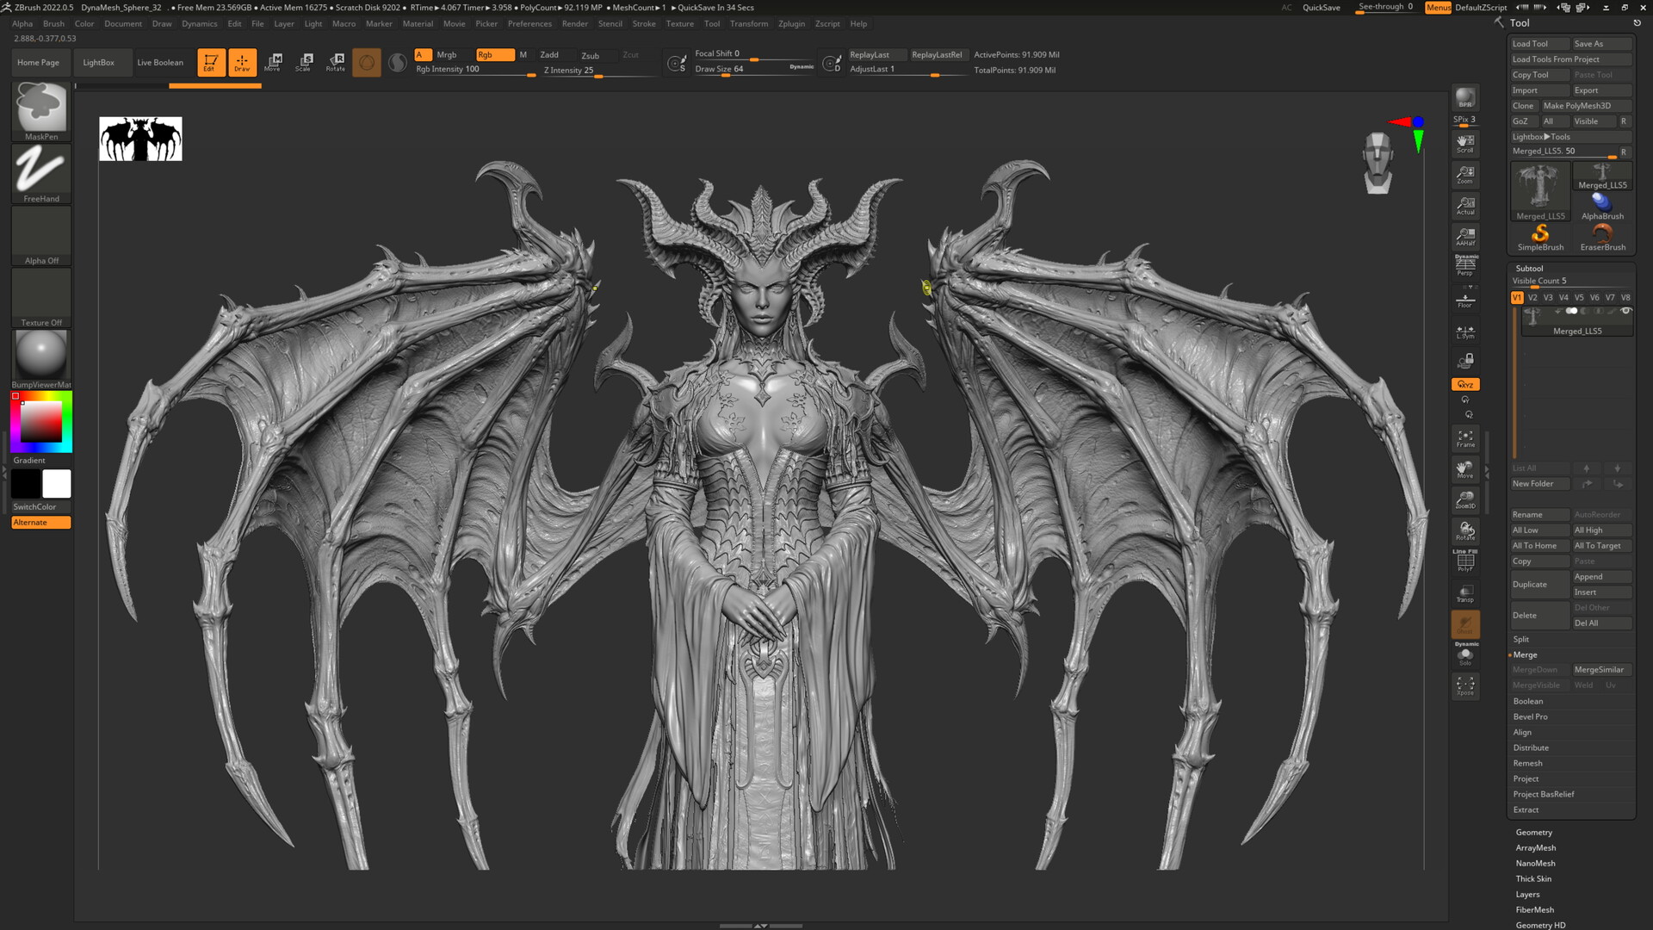
Task: Open the Zplugin menu
Action: tap(791, 23)
